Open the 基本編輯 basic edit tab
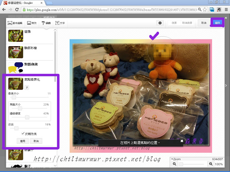The height and width of the screenshot is (172, 230). [x=15, y=23]
